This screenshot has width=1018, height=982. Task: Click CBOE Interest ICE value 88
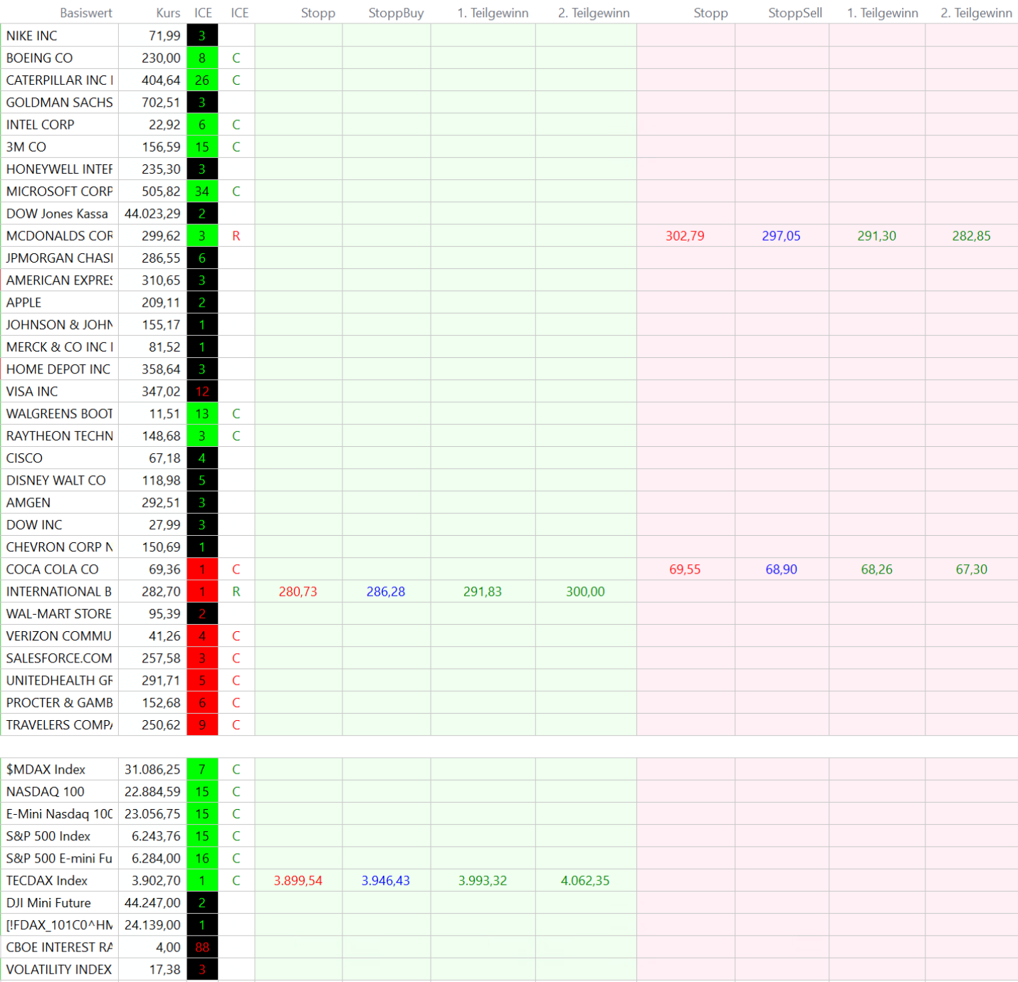(x=202, y=947)
